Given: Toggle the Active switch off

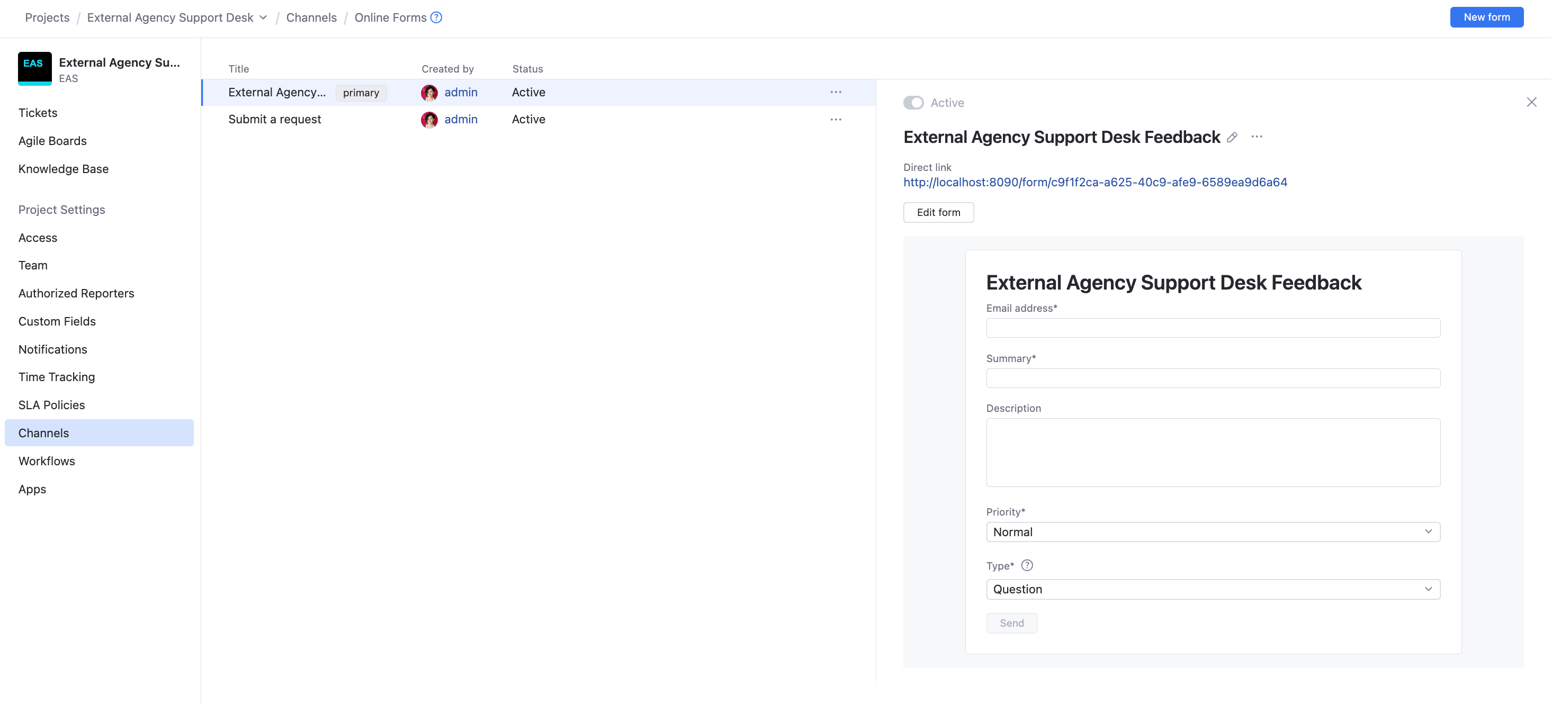Looking at the screenshot, I should click(914, 102).
